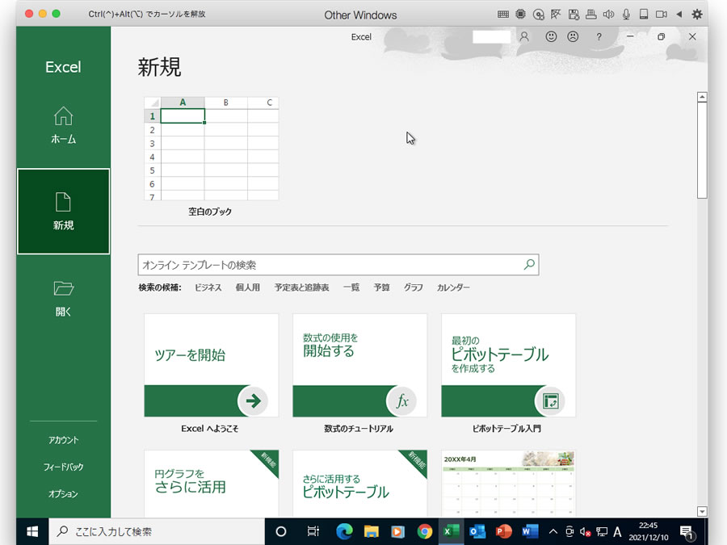The height and width of the screenshot is (545, 727).
Task: Open the Windows notification center
Action: [x=686, y=532]
